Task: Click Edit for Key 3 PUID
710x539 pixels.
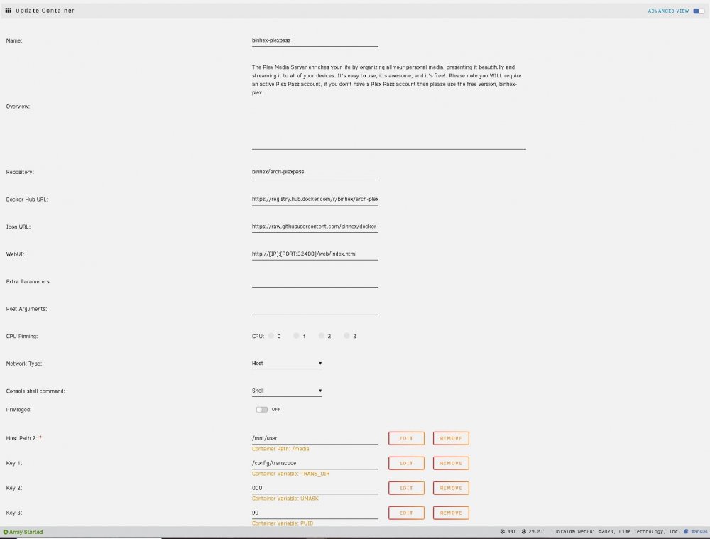Action: 406,513
